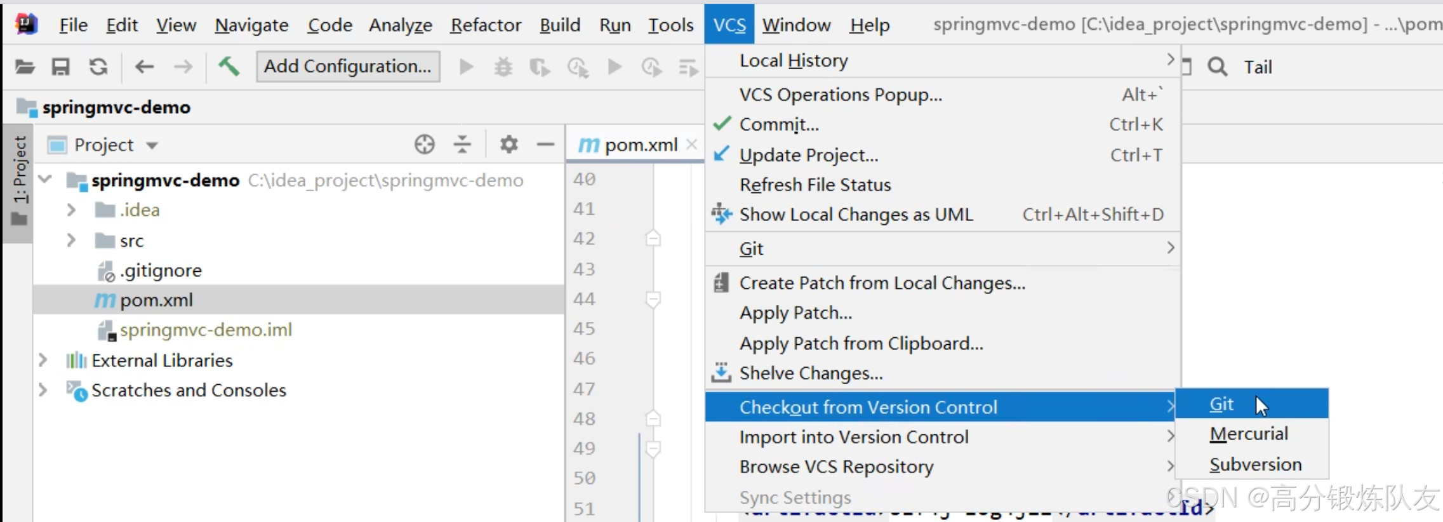1443x522 pixels.
Task: Navigate back with the left arrow icon
Action: [x=145, y=66]
